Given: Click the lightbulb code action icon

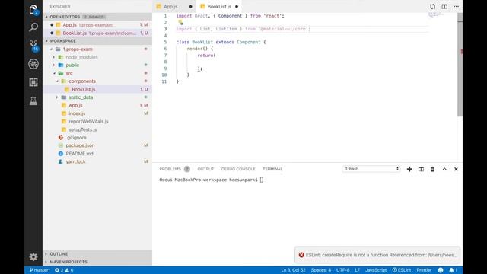Looking at the screenshot, I should coord(180,22).
